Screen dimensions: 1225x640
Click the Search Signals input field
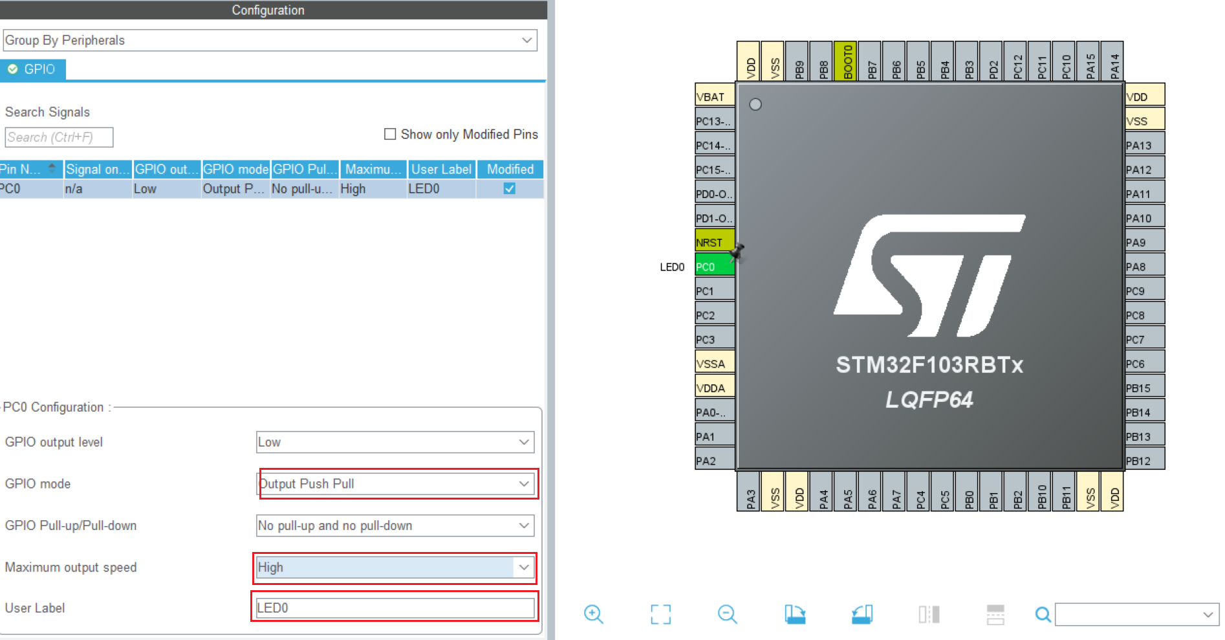click(59, 137)
